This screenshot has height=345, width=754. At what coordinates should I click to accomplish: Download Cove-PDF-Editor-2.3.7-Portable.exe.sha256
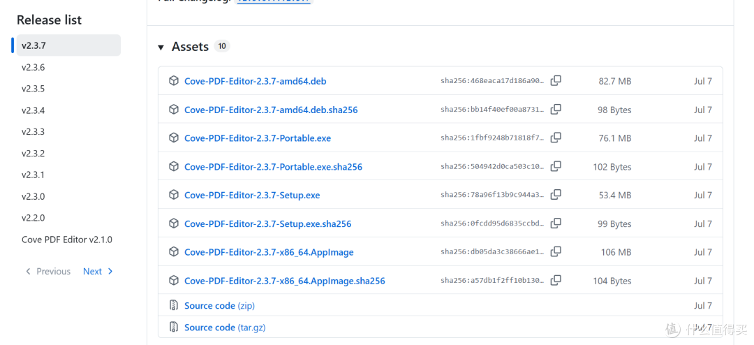coord(274,167)
